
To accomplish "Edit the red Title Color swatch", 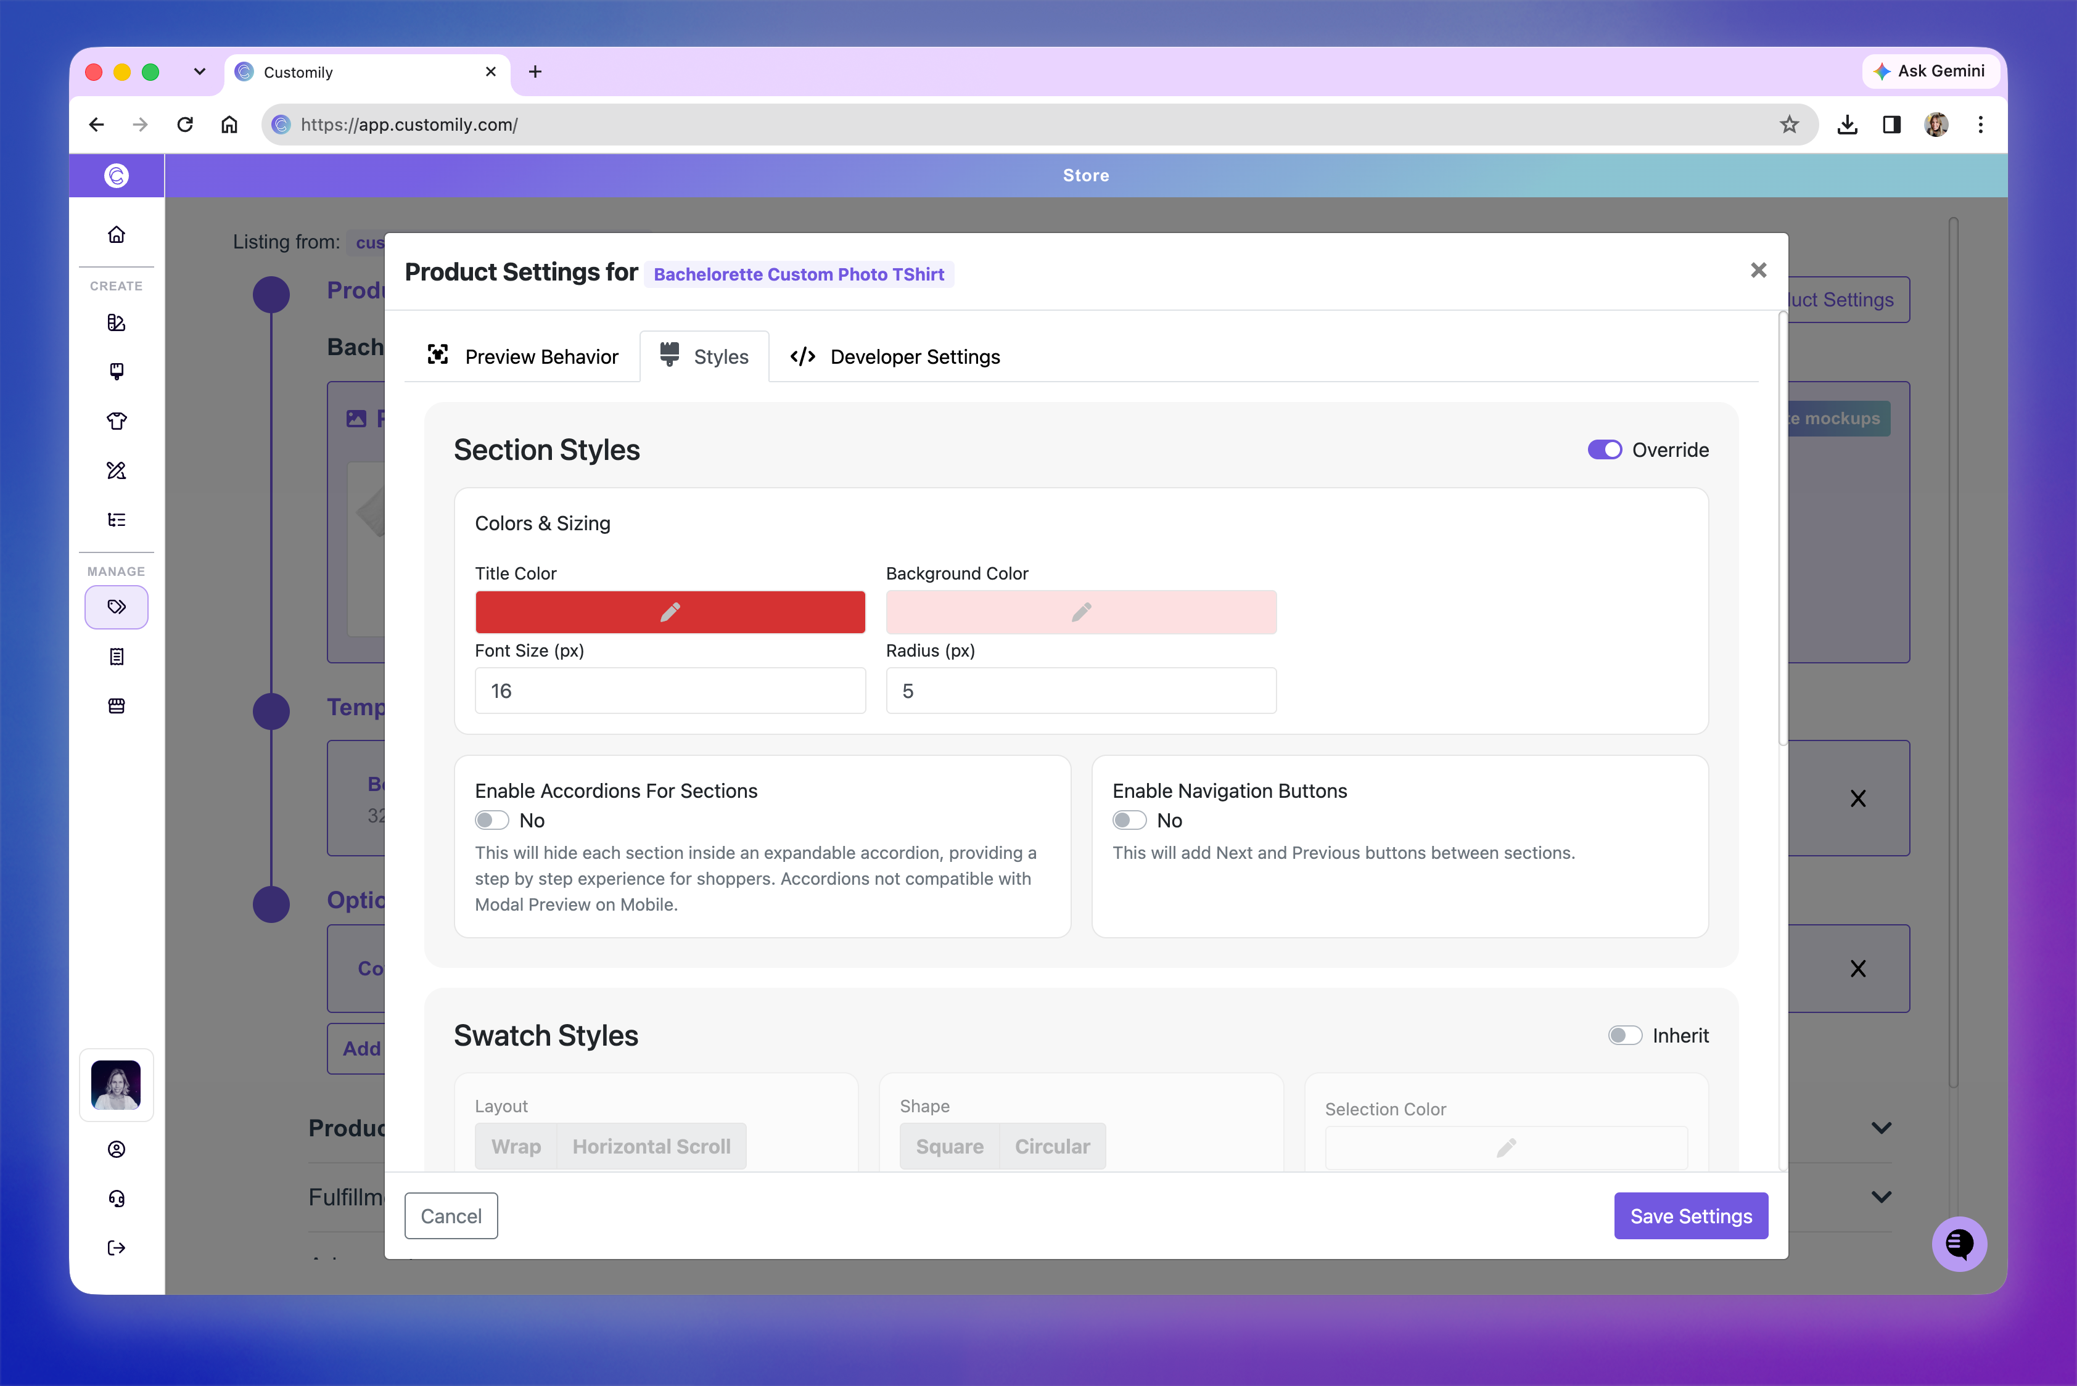I will [670, 612].
